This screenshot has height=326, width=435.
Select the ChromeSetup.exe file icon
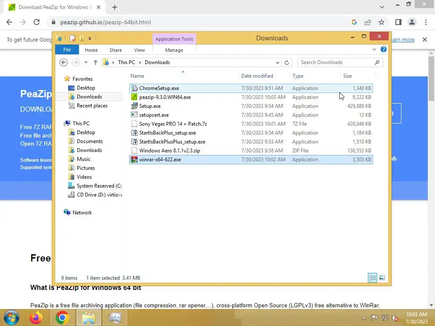coord(134,88)
